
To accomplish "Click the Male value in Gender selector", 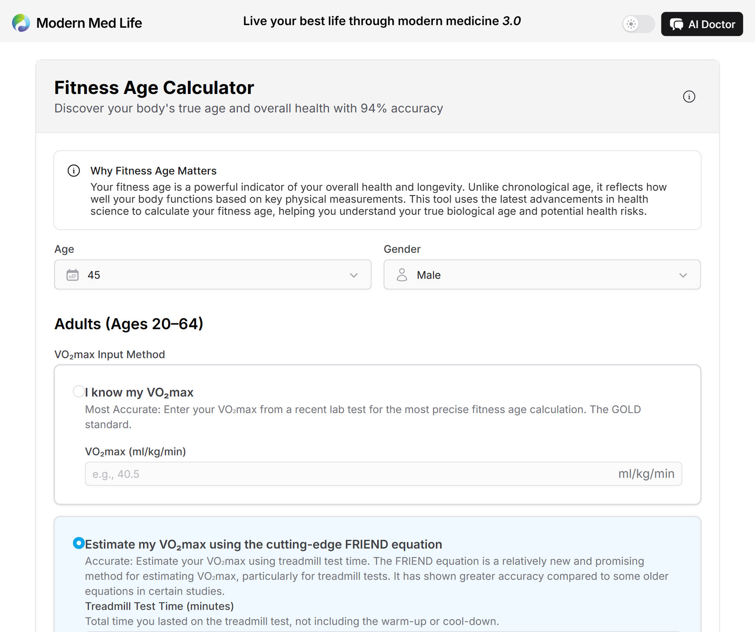I will 429,275.
